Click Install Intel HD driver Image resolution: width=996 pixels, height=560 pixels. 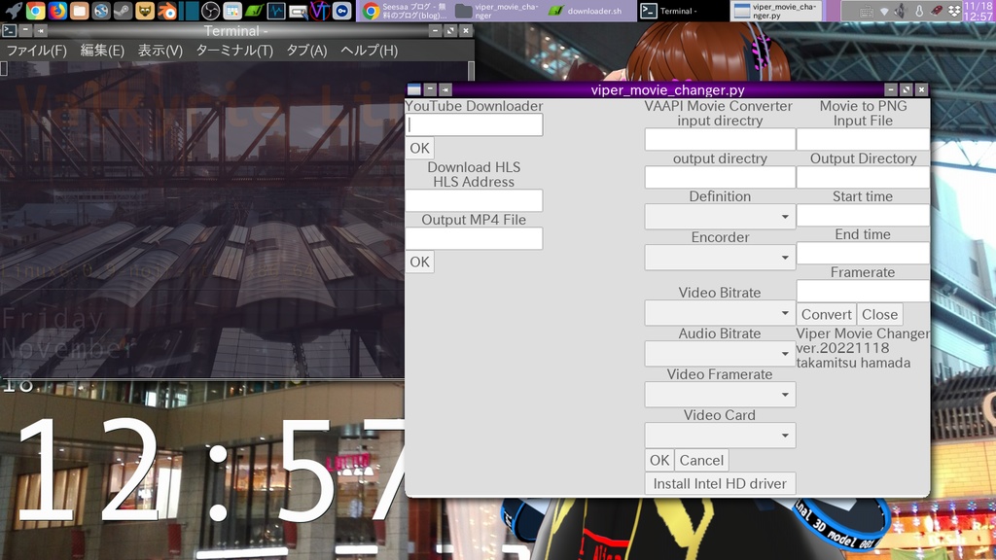click(720, 483)
